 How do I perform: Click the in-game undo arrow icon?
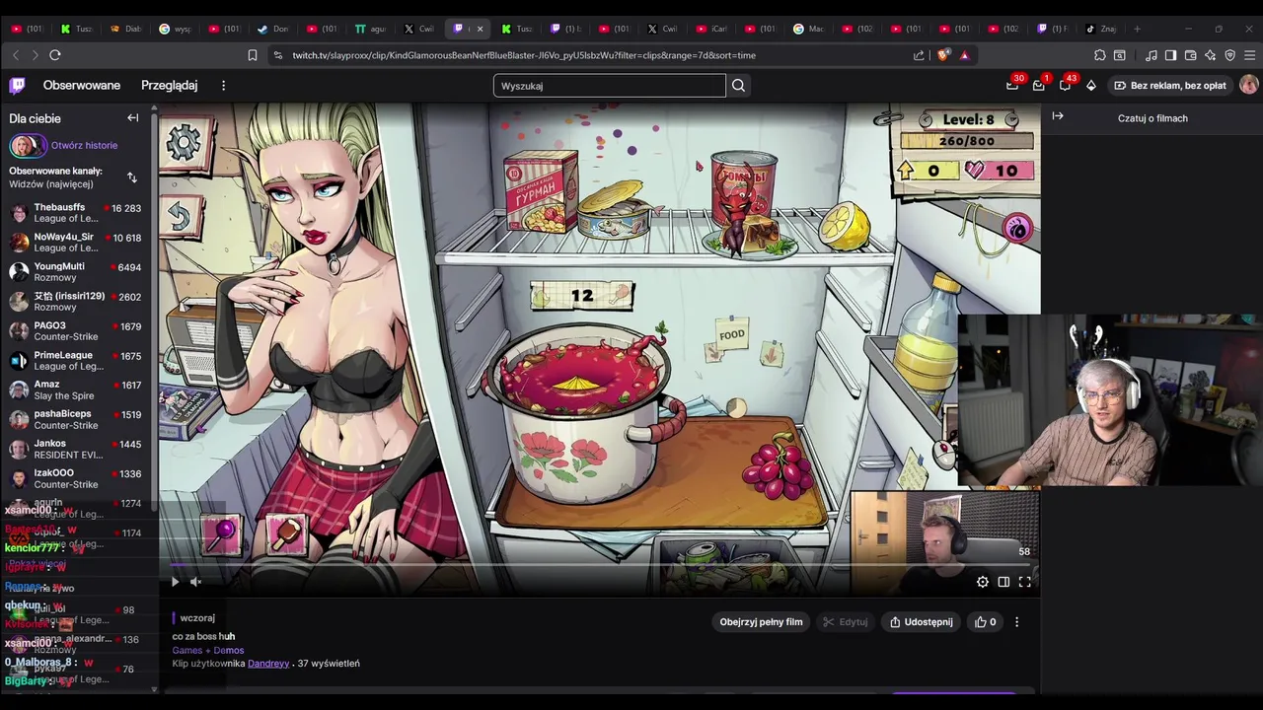tap(179, 216)
